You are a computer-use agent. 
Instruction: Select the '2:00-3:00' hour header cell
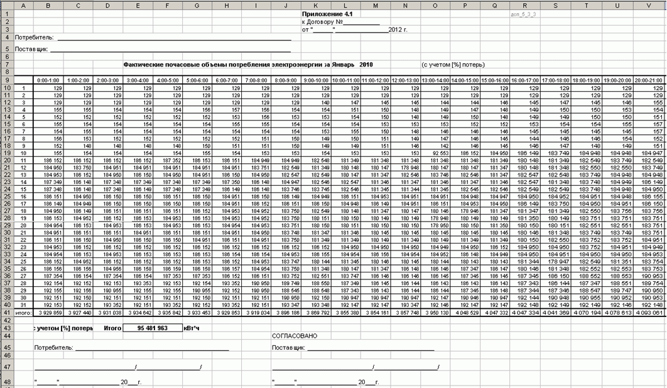tap(108, 80)
